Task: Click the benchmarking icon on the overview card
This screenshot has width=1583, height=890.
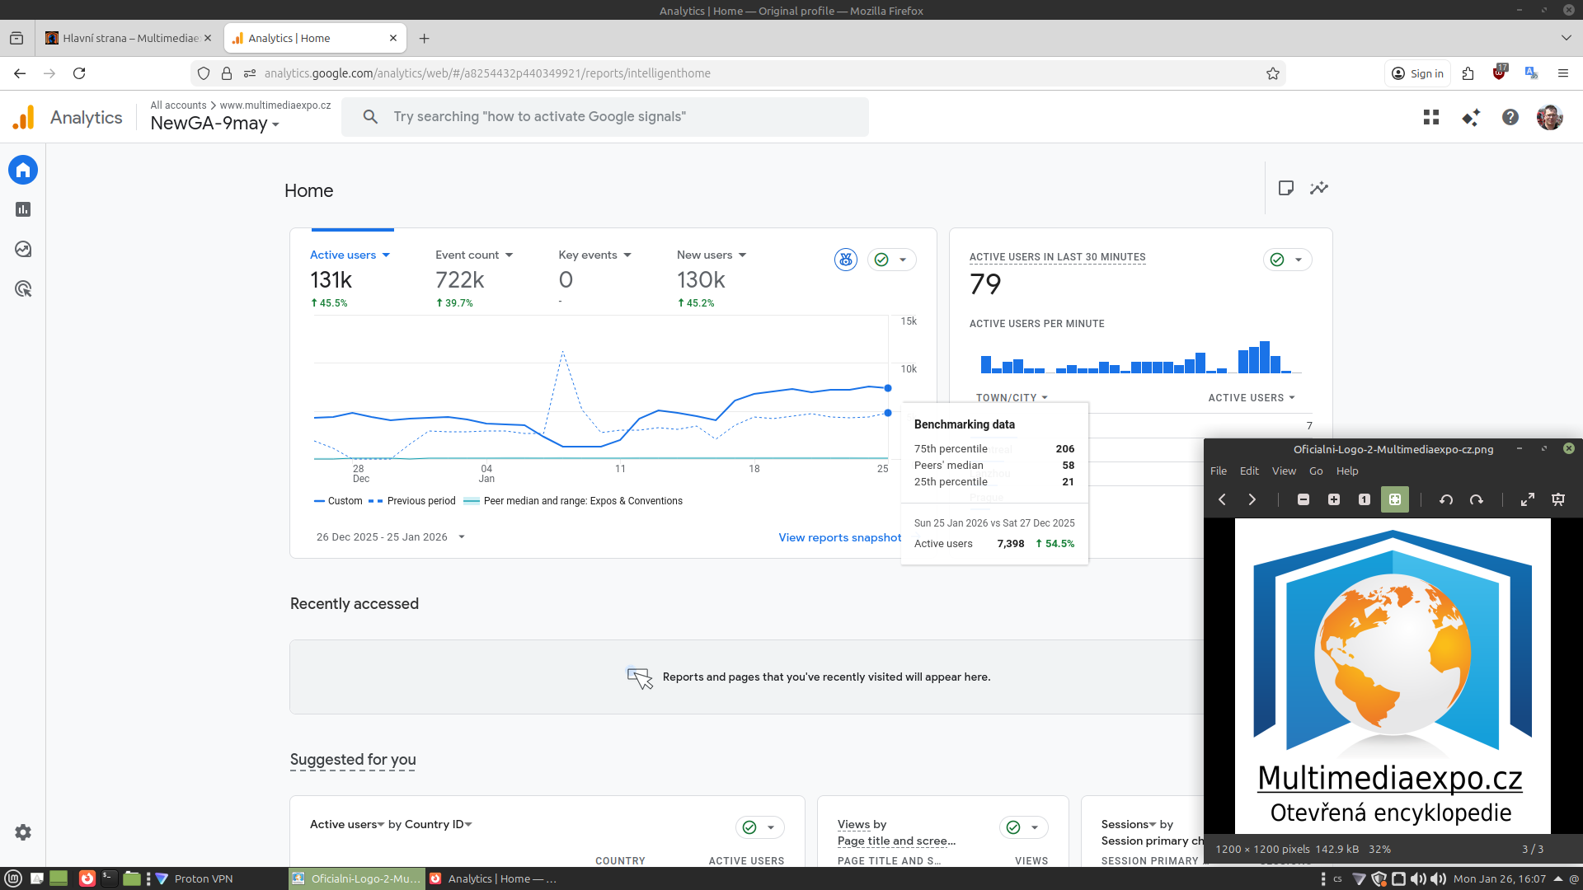Action: click(x=846, y=260)
